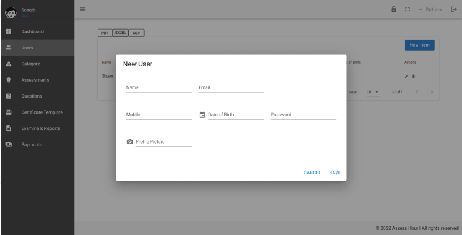Expand the rows per page dropdown
The height and width of the screenshot is (235, 462).
372,92
